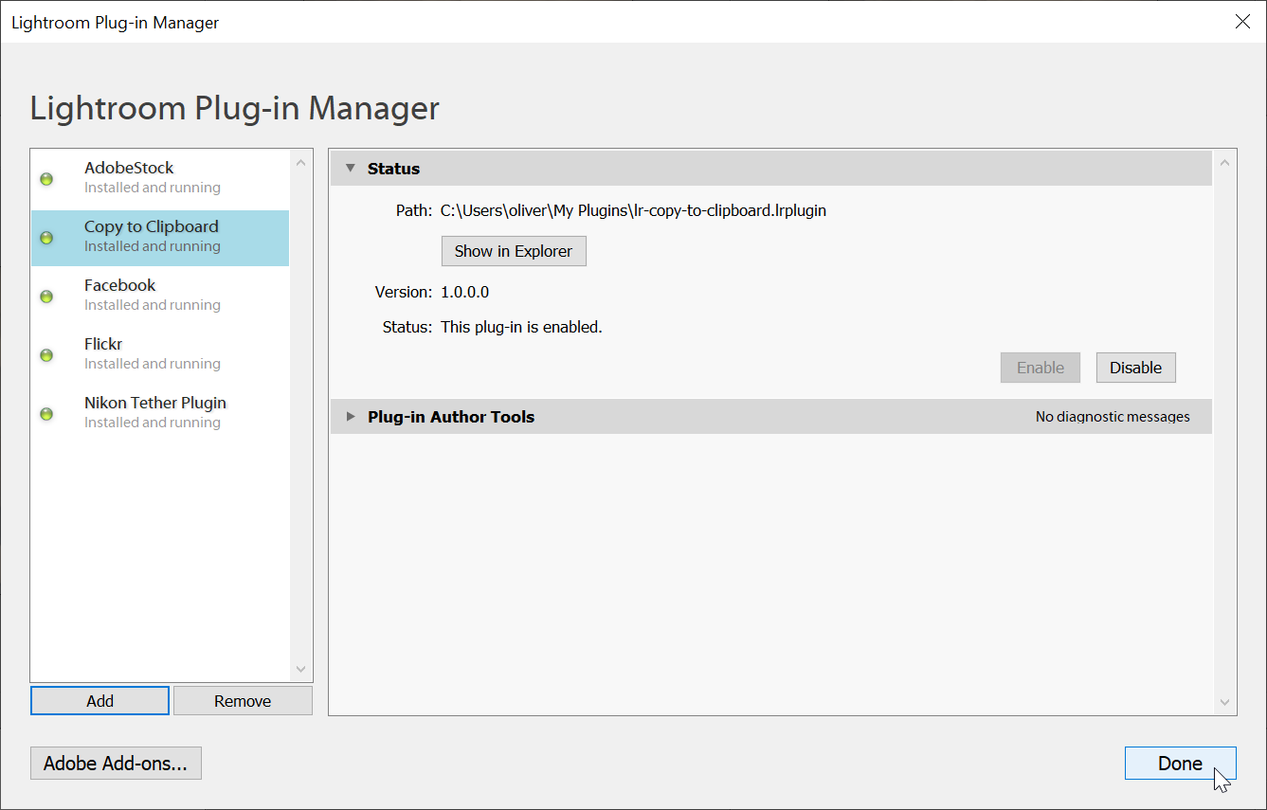
Task: Select the Flickr plug-in entry
Action: (160, 354)
